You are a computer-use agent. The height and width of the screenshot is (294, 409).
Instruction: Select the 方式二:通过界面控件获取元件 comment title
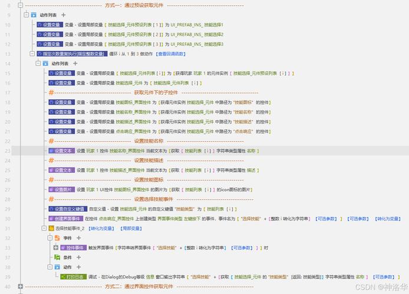pos(139,286)
